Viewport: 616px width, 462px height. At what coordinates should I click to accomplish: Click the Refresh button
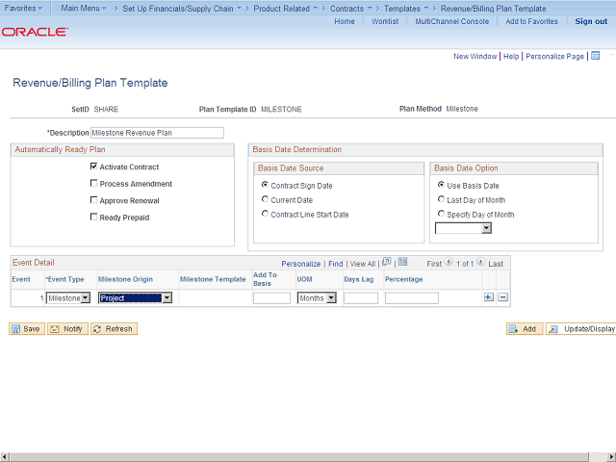click(114, 329)
